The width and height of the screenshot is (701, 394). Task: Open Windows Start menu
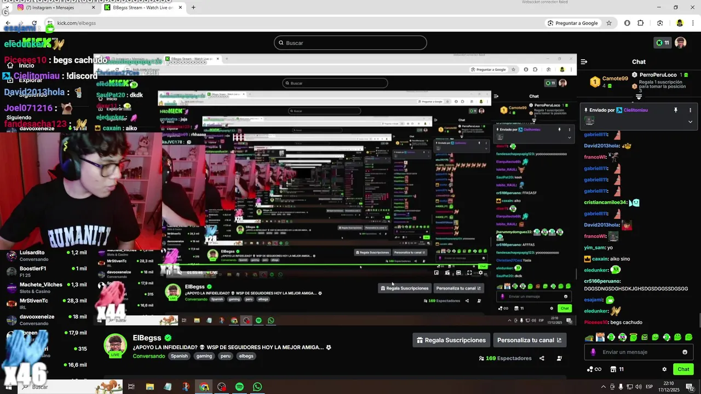(8, 387)
